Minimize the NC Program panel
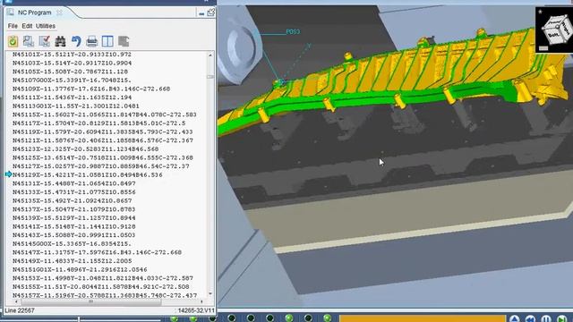 (201, 13)
